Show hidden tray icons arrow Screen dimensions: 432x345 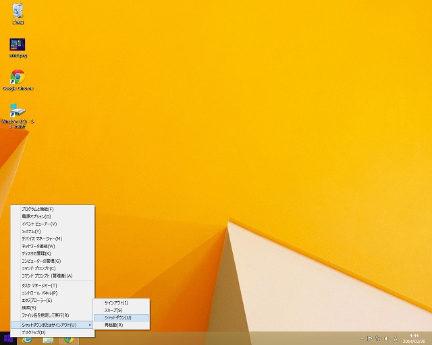point(361,338)
